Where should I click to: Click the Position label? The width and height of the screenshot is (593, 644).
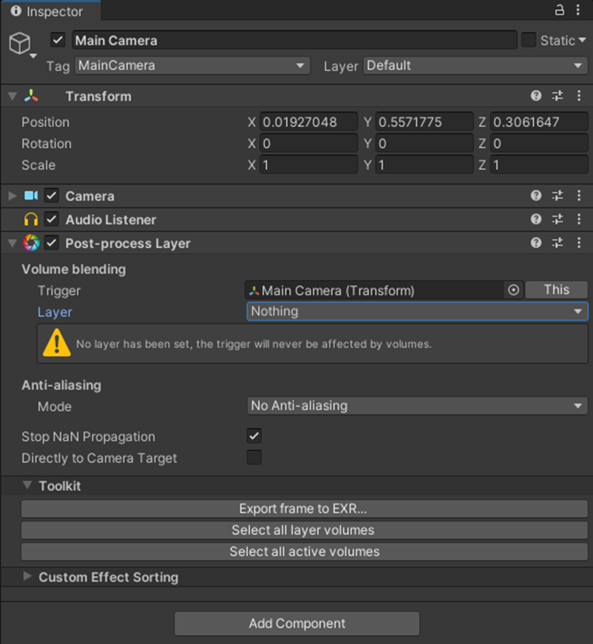(x=46, y=122)
